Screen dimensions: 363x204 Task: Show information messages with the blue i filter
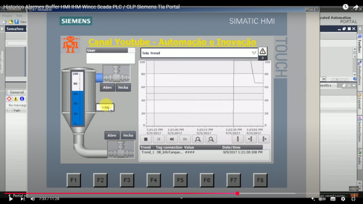click(x=22, y=99)
